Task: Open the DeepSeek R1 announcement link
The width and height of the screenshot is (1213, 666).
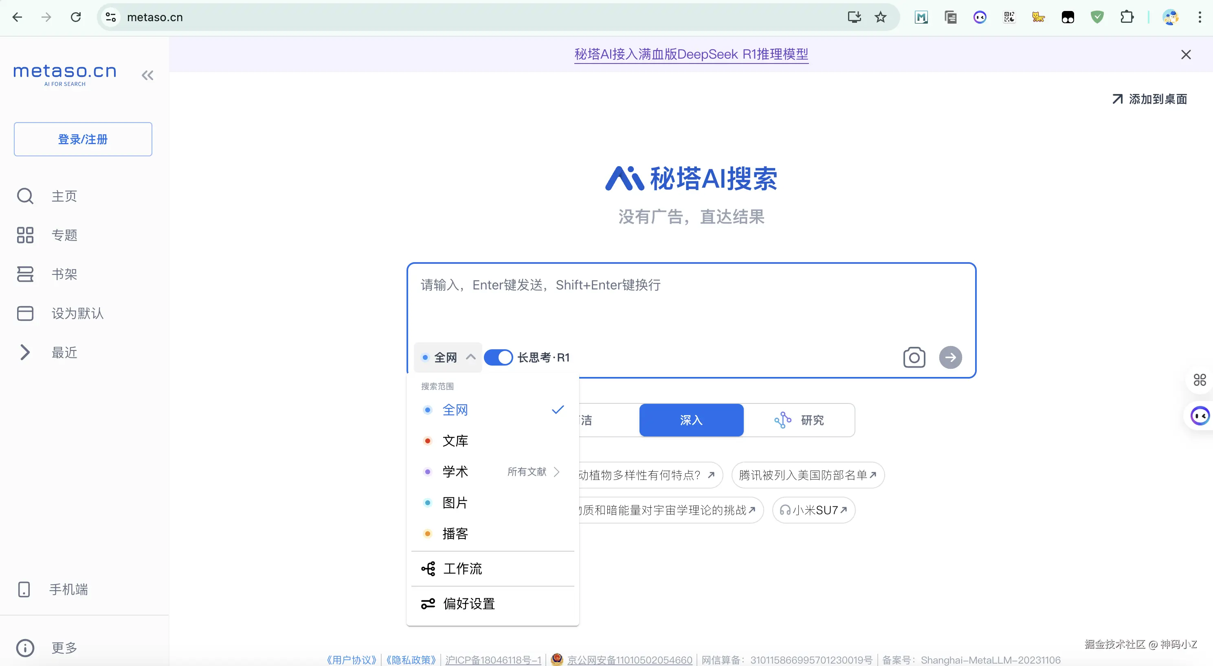Action: click(x=691, y=54)
